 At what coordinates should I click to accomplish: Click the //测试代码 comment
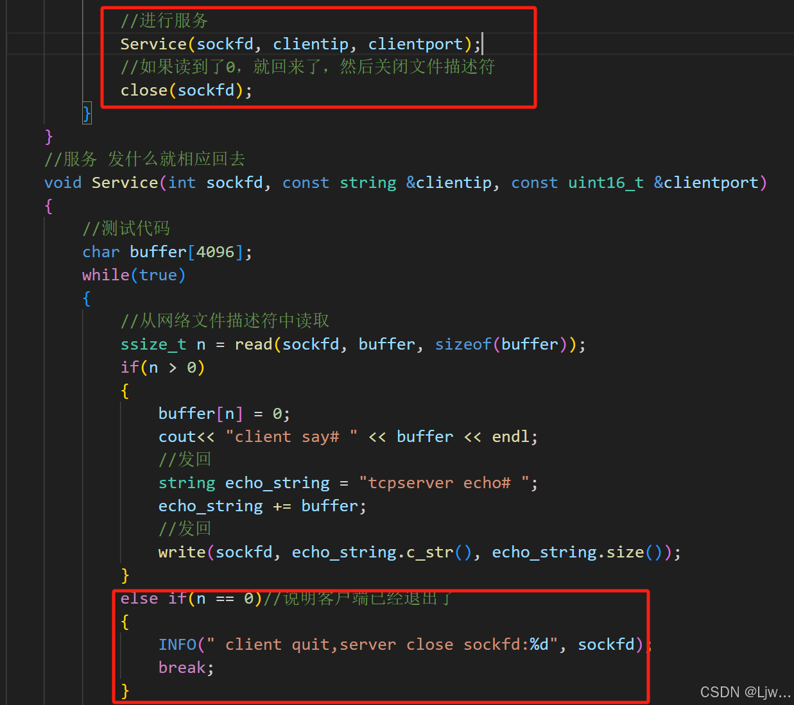[x=126, y=229]
